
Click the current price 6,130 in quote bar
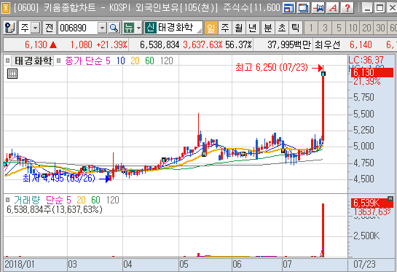point(36,45)
